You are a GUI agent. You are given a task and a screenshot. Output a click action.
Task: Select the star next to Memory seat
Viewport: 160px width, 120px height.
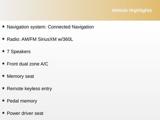(3, 76)
